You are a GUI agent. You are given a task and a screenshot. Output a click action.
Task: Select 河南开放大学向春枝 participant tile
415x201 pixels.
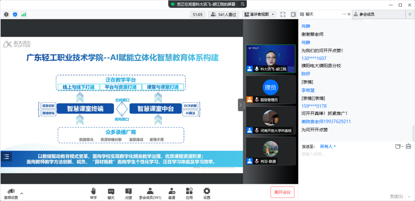pyautogui.click(x=270, y=120)
